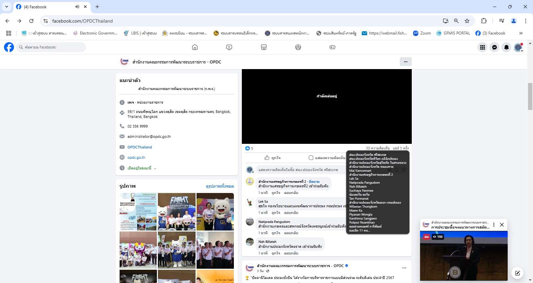
Task: Open the LBIS bookmark
Action: tap(140, 33)
